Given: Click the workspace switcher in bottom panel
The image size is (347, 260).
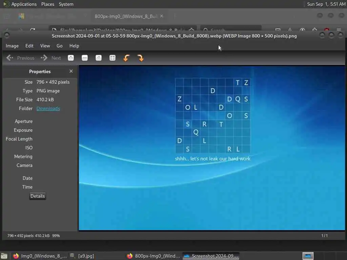Looking at the screenshot, I should coord(308,256).
